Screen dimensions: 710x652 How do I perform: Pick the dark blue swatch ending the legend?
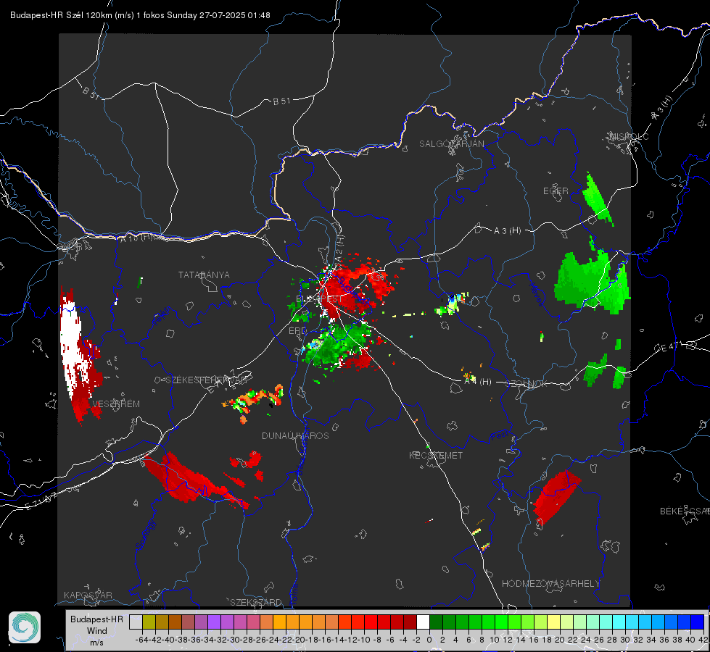tap(698, 622)
